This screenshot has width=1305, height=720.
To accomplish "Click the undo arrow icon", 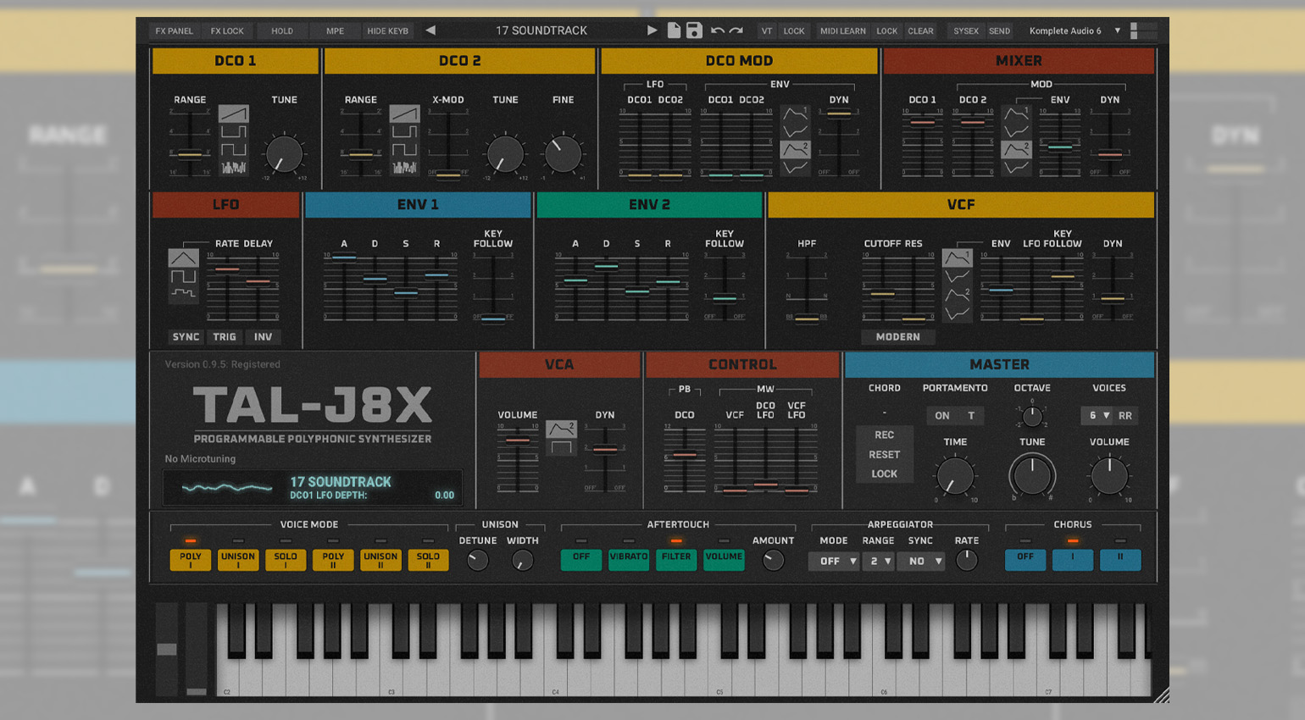I will [x=717, y=30].
